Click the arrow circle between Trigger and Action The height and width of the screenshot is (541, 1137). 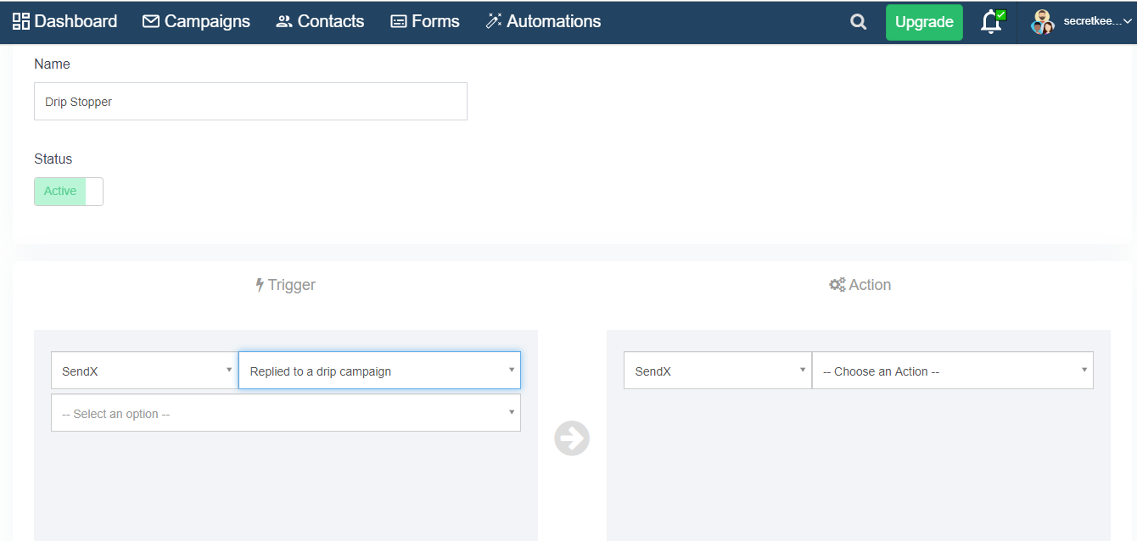[572, 438]
